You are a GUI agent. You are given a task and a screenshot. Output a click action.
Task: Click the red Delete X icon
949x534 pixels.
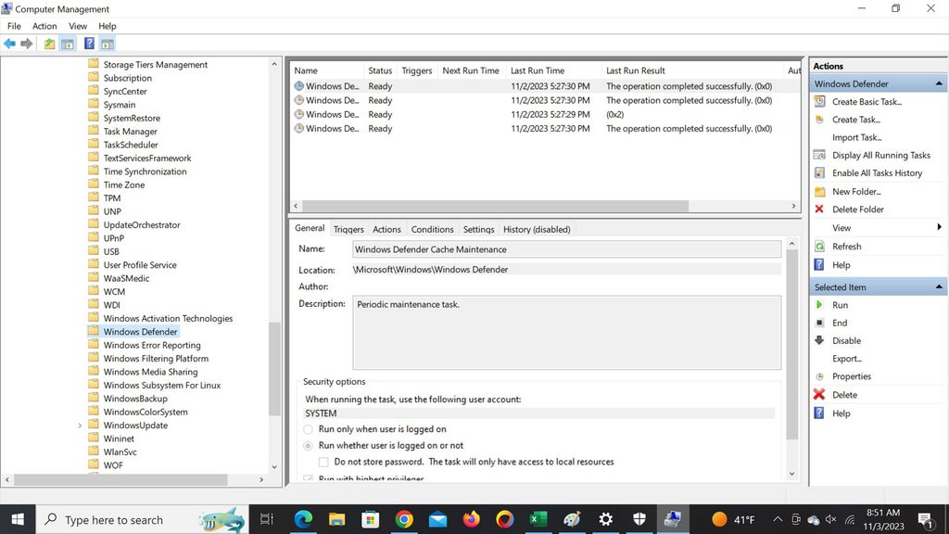(x=819, y=394)
